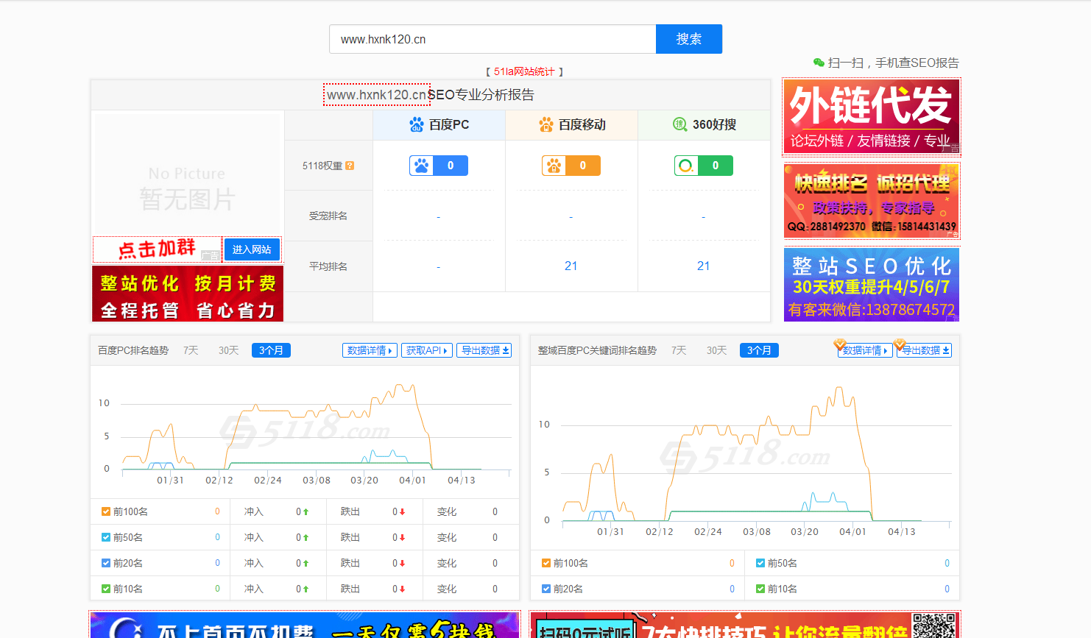Screen dimensions: 1091x638
Task: Click the Baidu mobile paw icon in header
Action: coord(546,124)
